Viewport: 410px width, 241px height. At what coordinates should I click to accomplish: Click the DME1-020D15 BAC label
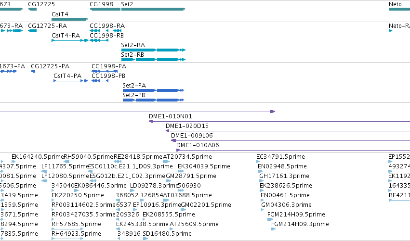click(x=187, y=126)
